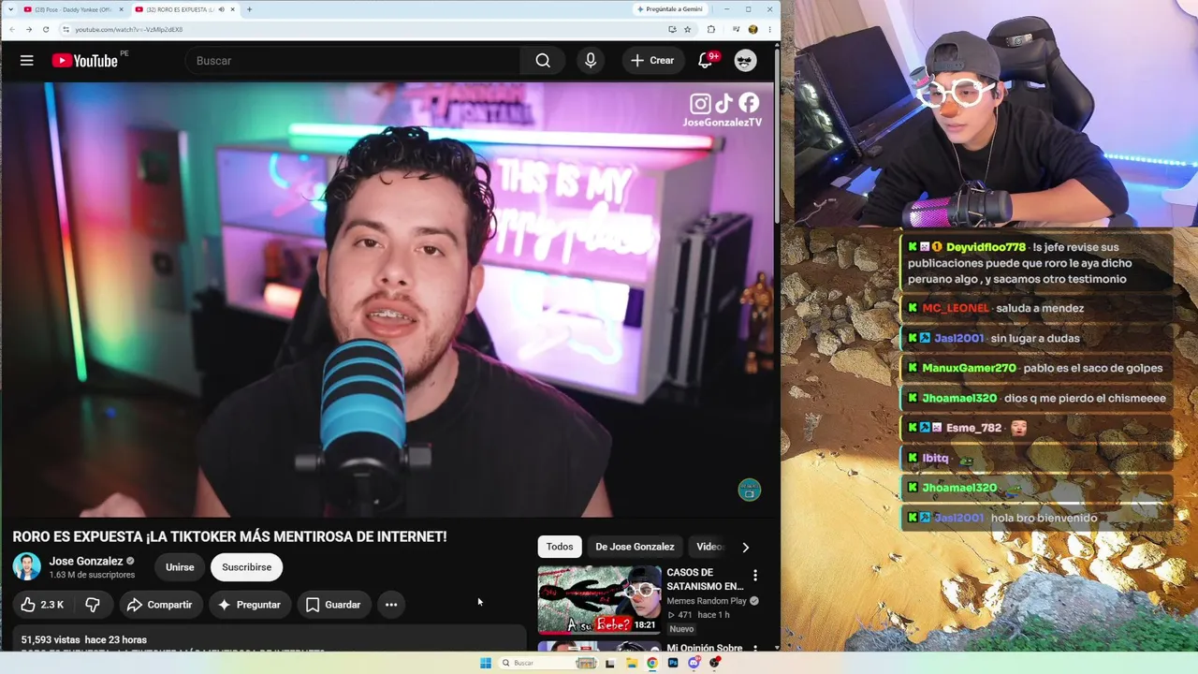1198x674 pixels.
Task: Open a new browser tab
Action: [x=249, y=9]
